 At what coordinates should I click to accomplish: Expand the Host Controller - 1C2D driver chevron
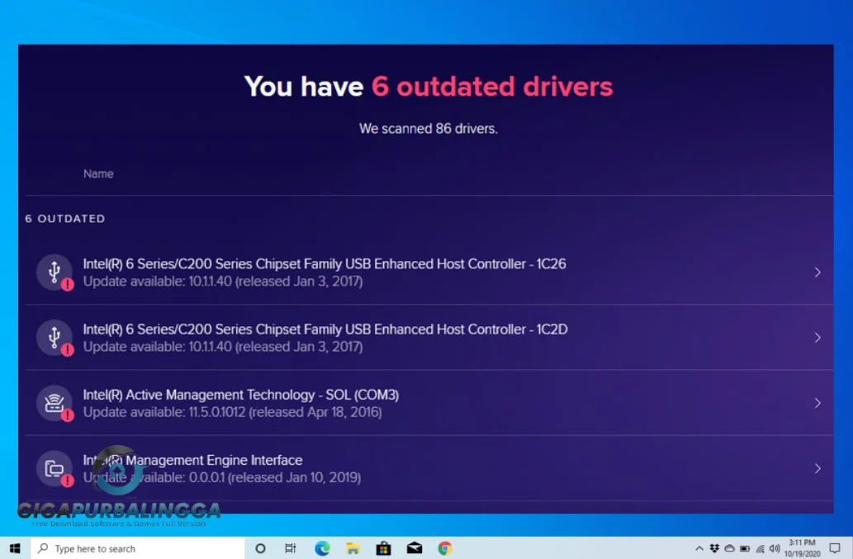817,338
